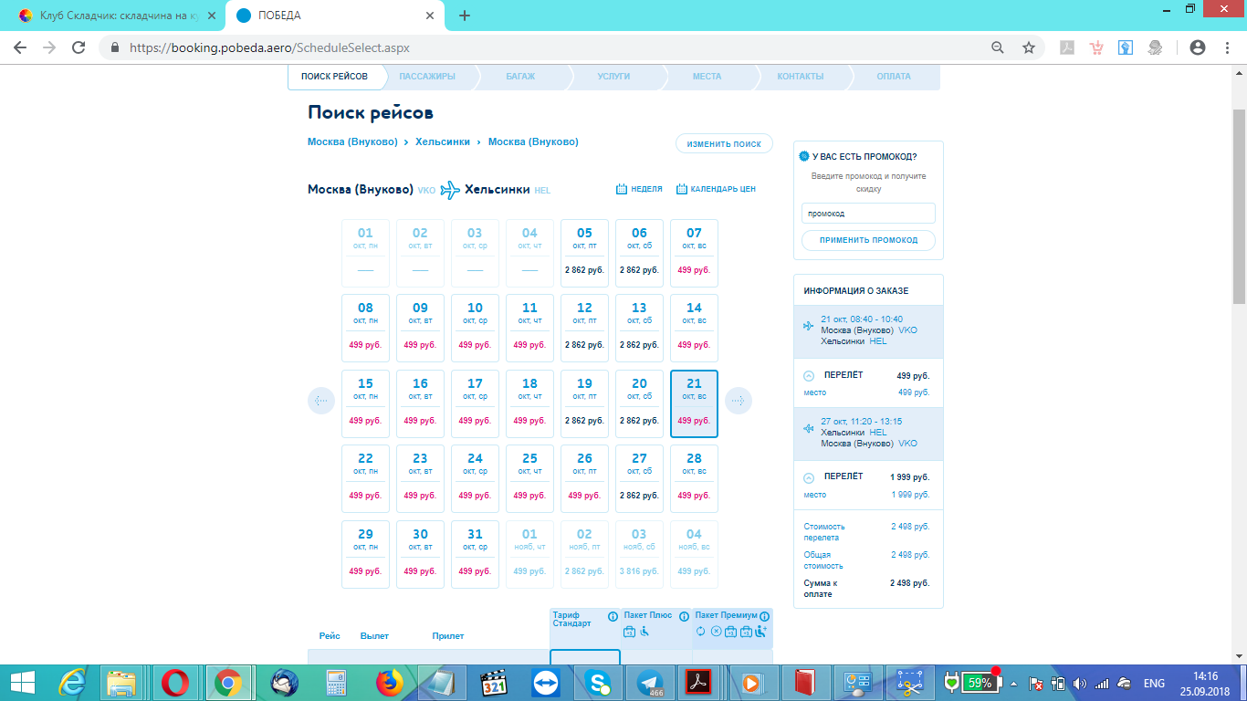The height and width of the screenshot is (701, 1247).
Task: Choose the 26 окт date cell
Action: (x=584, y=478)
